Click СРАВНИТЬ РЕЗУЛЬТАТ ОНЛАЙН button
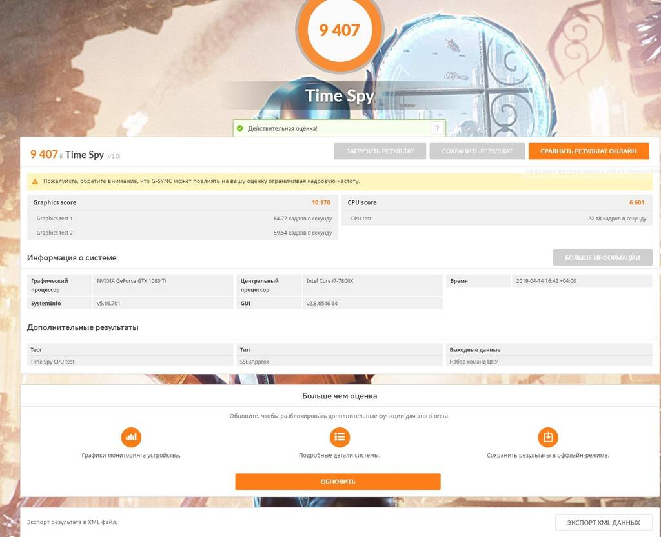 pos(589,151)
